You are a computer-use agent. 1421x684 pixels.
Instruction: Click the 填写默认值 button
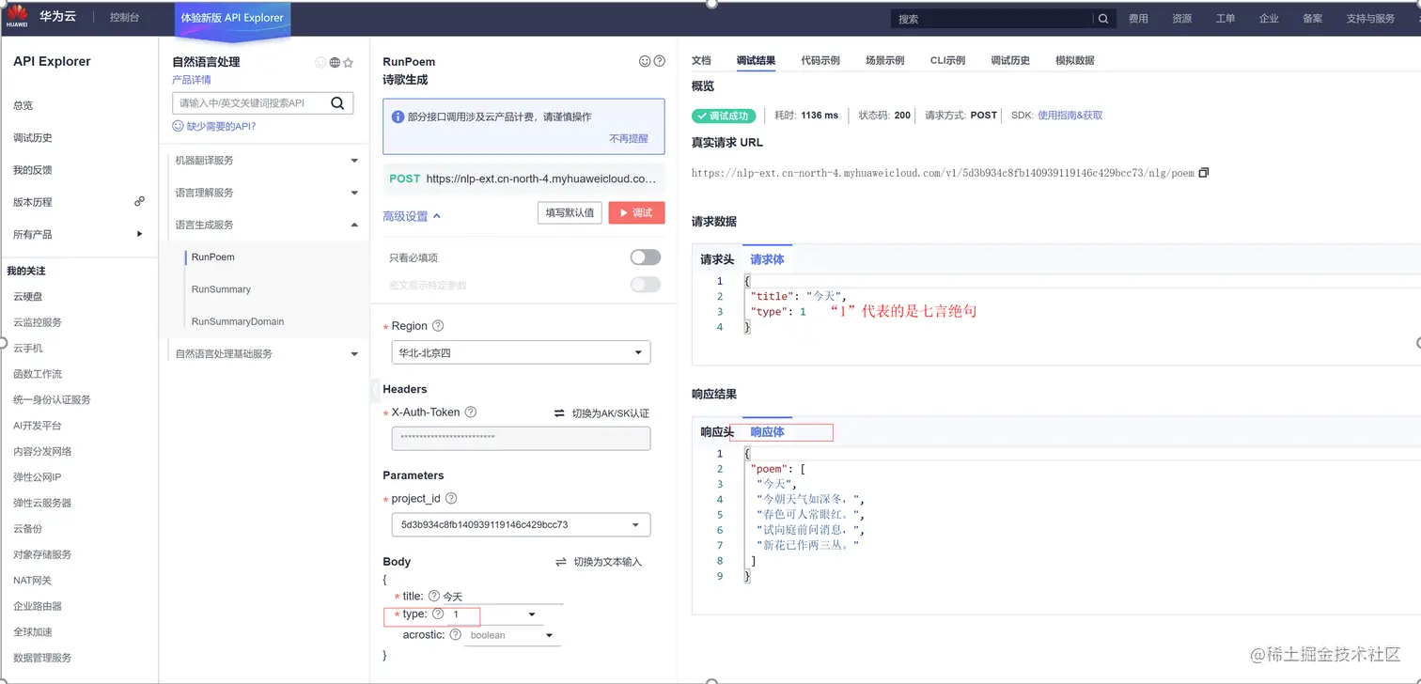(570, 212)
